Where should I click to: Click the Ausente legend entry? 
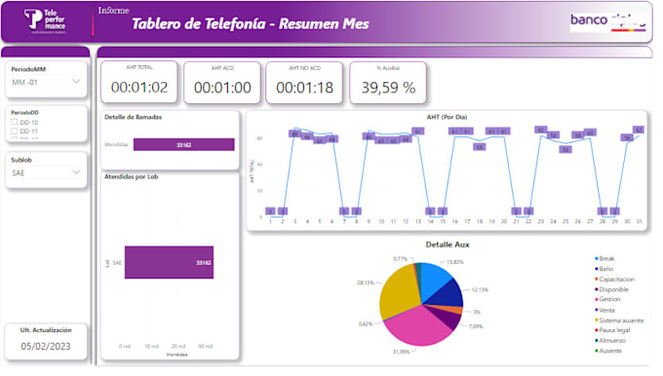coord(608,351)
